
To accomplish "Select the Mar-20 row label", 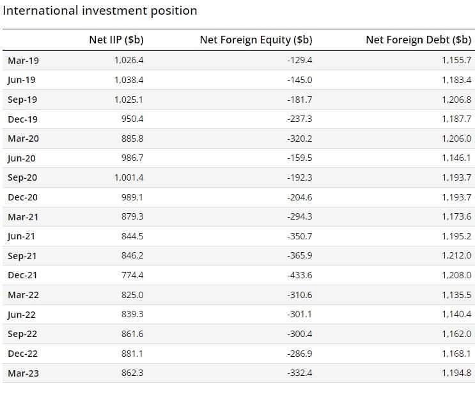I will (23, 139).
